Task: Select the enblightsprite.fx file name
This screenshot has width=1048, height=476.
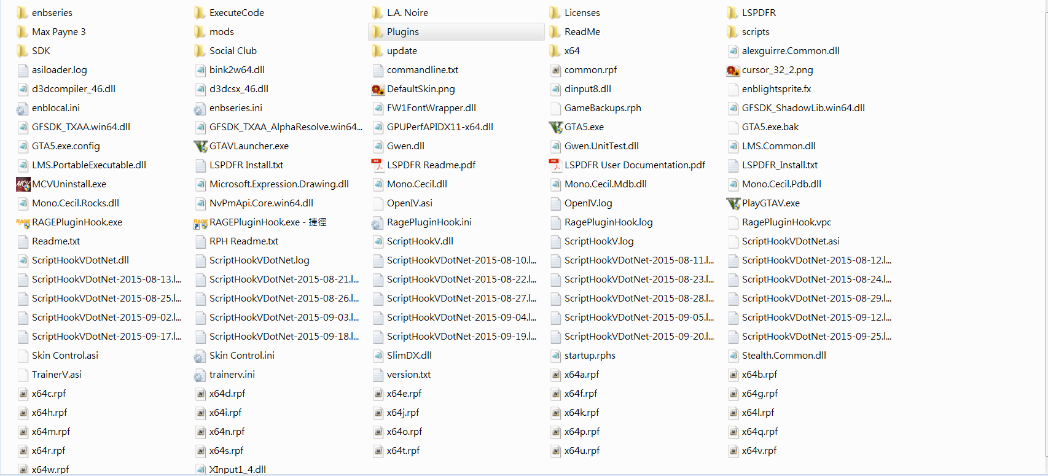Action: 776,89
